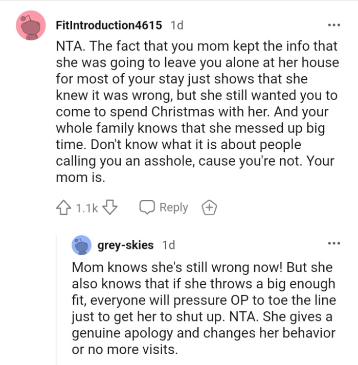Open the grey-skies blue avatar
This screenshot has width=358, height=365.
[82, 245]
